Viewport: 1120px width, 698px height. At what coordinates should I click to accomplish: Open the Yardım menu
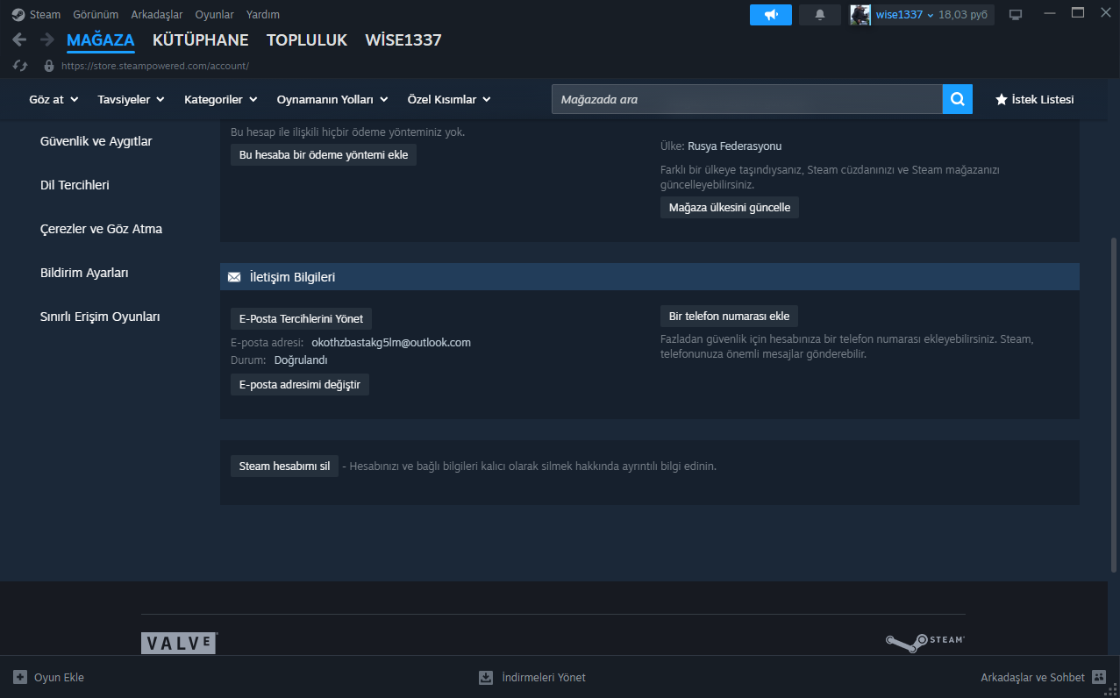coord(263,15)
